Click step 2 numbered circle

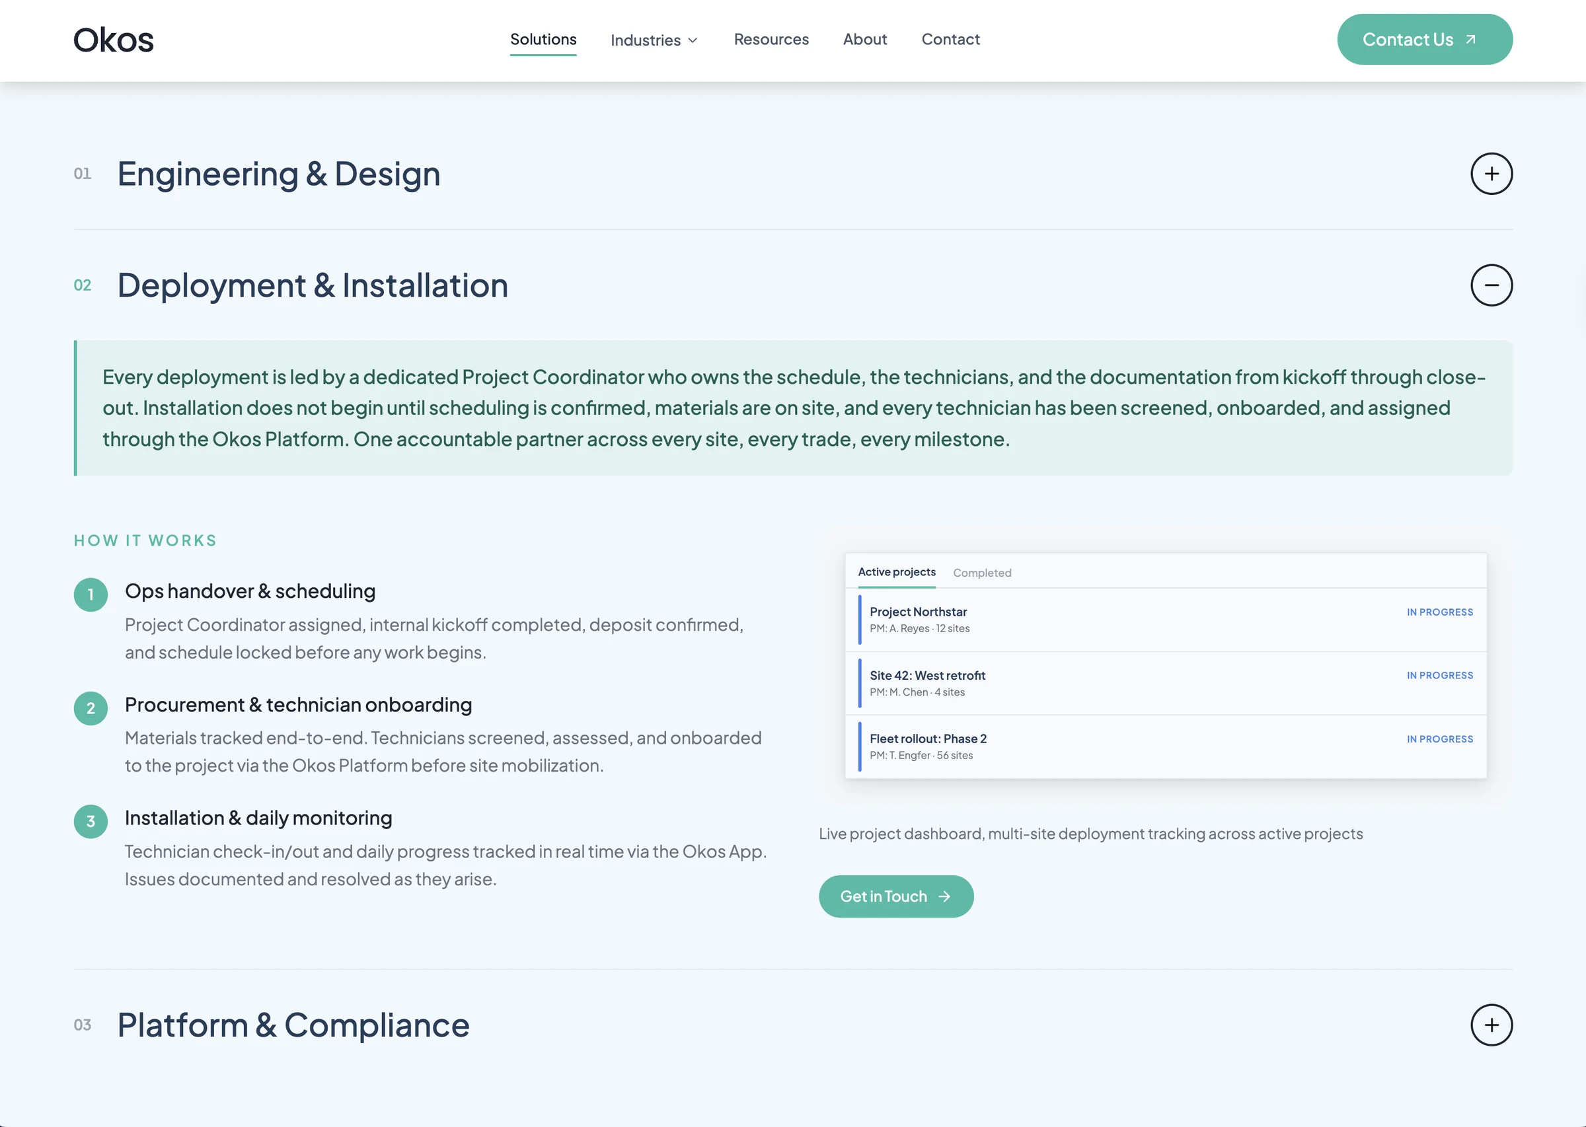(x=91, y=709)
